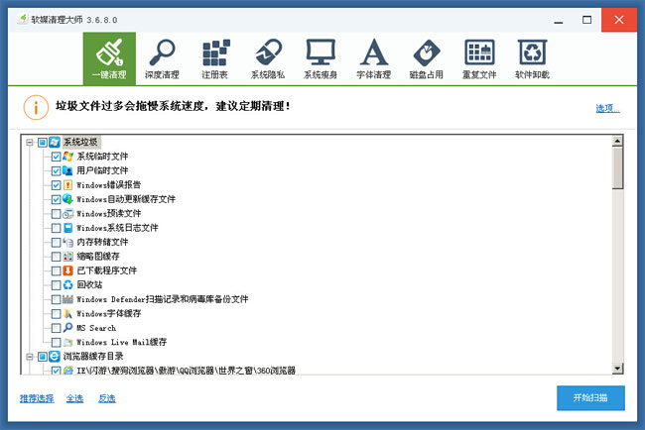Check Windows预读文件 checkbox
The image size is (645, 430).
(x=56, y=214)
